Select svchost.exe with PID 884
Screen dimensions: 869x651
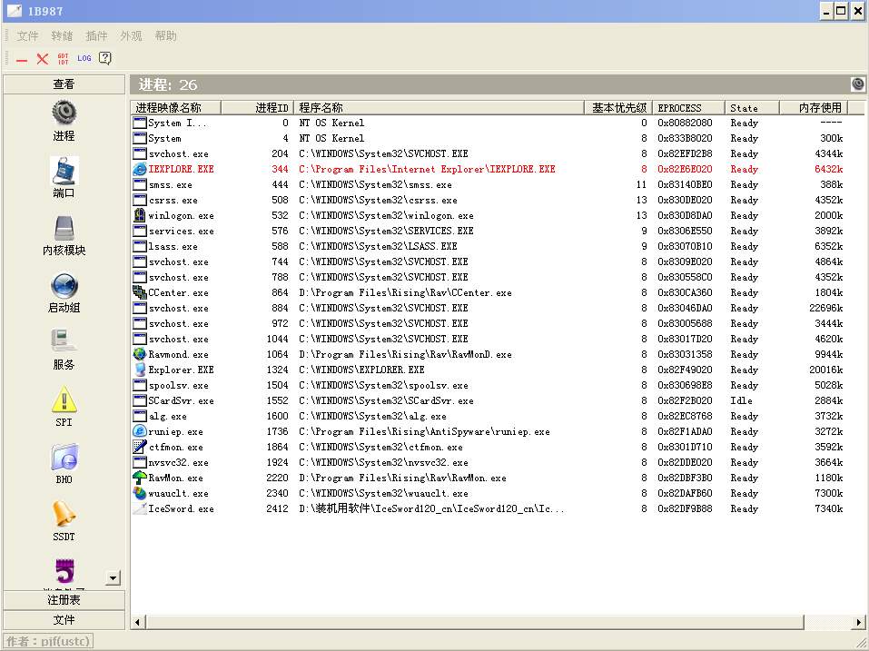[x=488, y=308]
